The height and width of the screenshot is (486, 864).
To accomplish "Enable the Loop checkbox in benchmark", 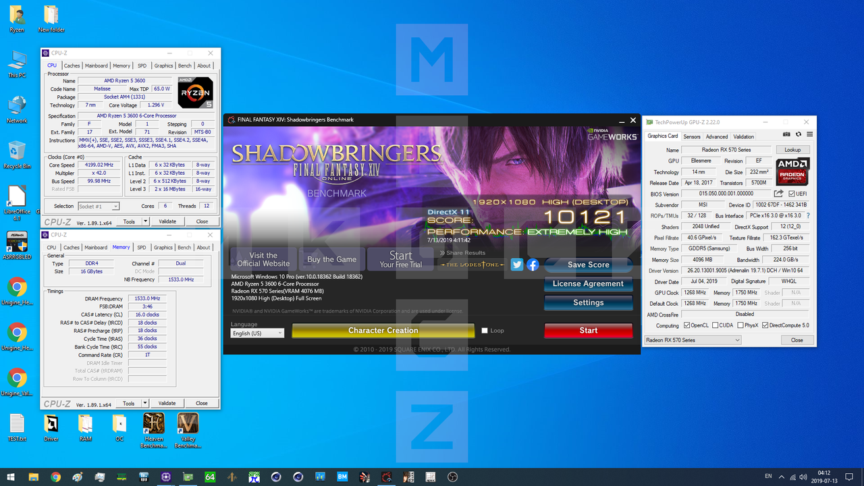I will 485,331.
